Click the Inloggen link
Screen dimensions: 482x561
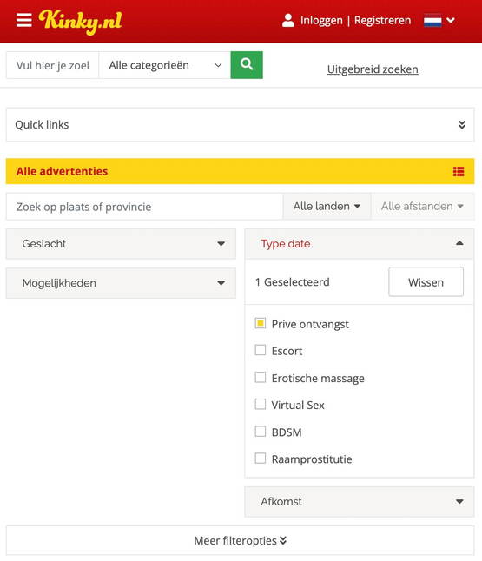[x=321, y=20]
